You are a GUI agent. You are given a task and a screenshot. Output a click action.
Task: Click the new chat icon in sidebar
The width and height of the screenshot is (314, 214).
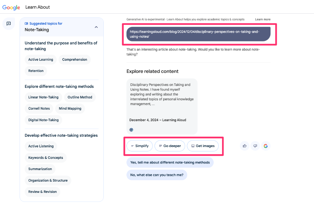point(9,24)
